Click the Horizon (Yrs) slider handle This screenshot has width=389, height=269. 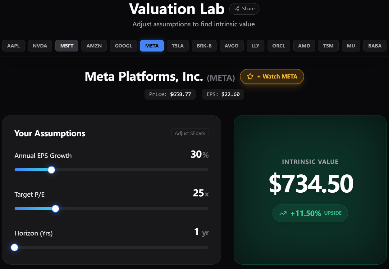14,247
